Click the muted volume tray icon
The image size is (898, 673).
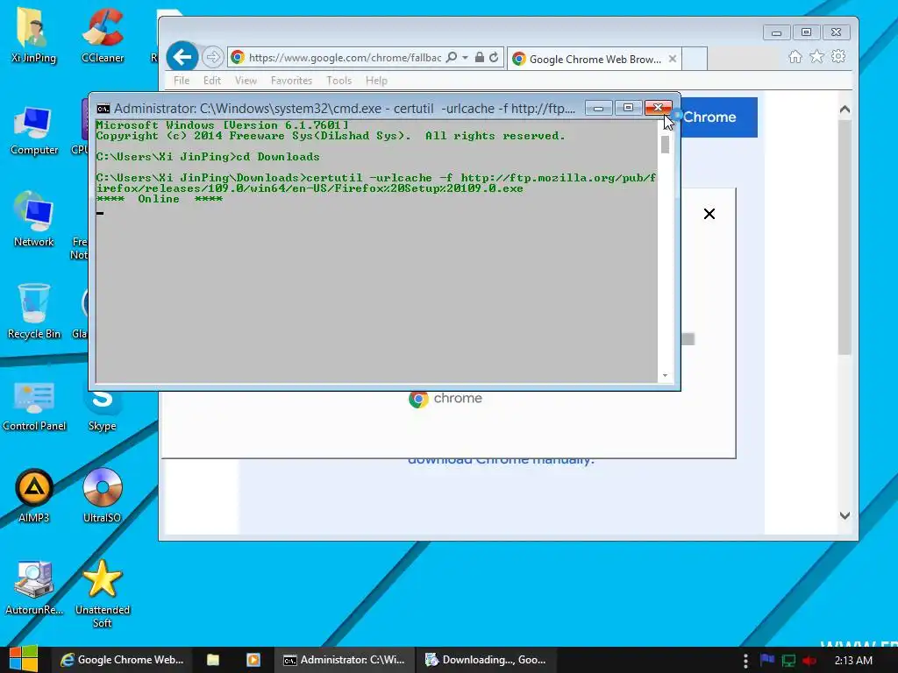pos(809,661)
